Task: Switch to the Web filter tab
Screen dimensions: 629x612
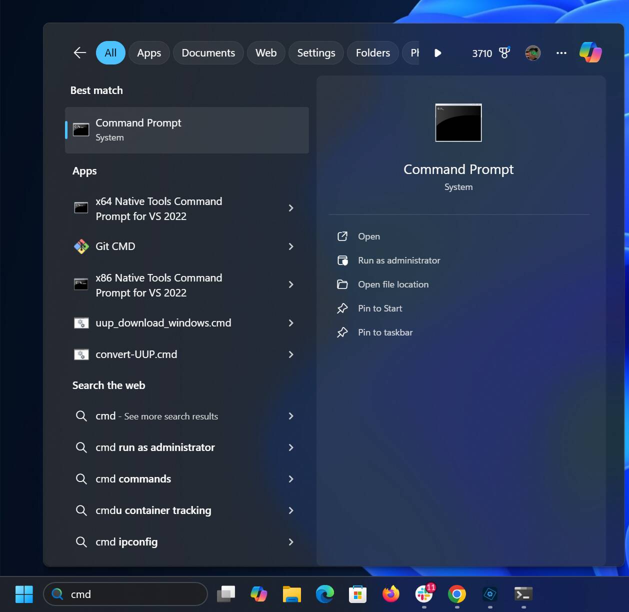Action: pyautogui.click(x=266, y=52)
